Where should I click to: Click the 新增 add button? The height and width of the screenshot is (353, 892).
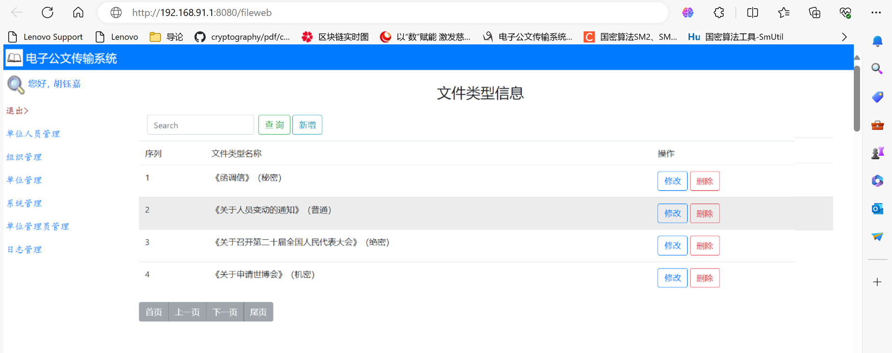point(307,125)
